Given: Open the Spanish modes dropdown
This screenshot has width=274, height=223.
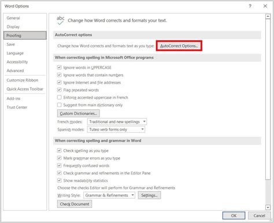Looking at the screenshot, I should tap(116, 129).
